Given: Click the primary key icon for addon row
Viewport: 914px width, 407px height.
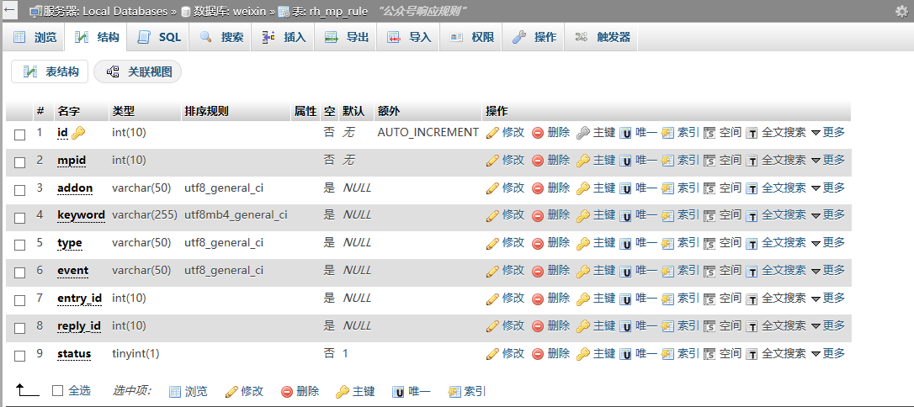Looking at the screenshot, I should click(583, 188).
